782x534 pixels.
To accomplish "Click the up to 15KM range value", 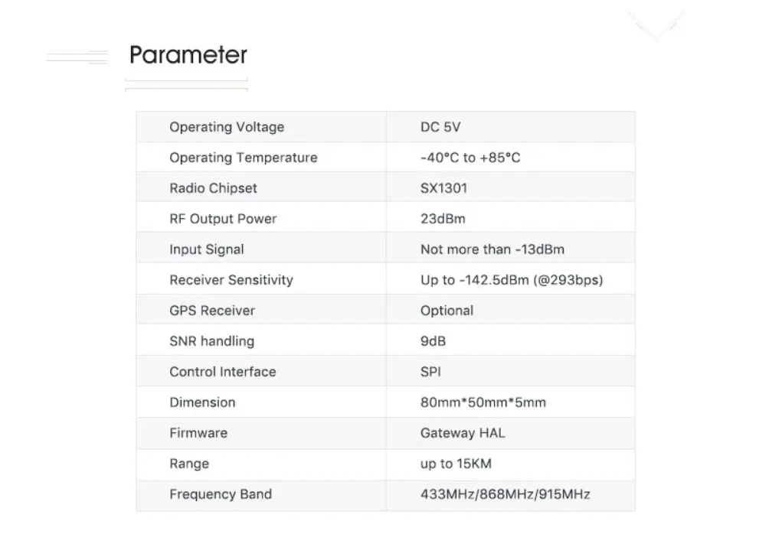I will [x=456, y=464].
